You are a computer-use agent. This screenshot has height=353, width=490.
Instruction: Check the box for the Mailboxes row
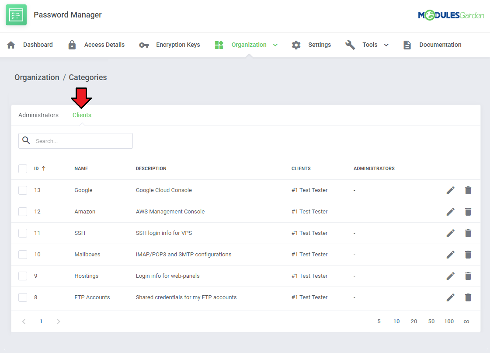[x=23, y=255]
